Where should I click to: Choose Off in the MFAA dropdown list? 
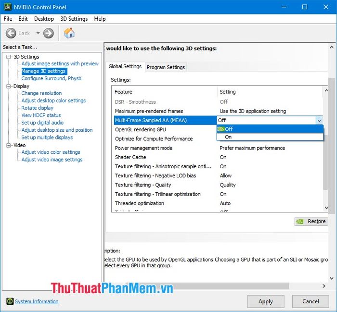coord(270,129)
